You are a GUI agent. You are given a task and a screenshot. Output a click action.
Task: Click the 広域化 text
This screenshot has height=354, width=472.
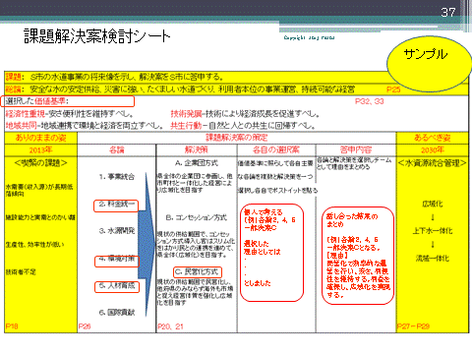[x=433, y=204]
